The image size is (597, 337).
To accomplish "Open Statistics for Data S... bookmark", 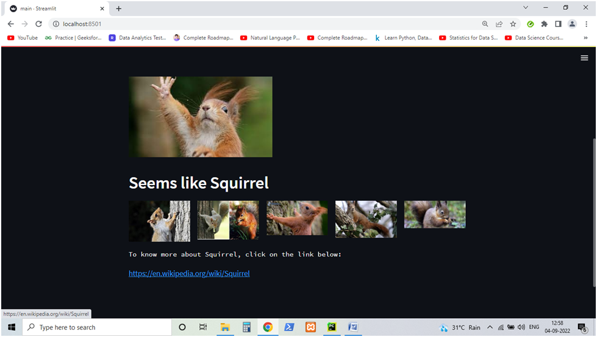I will (x=468, y=38).
